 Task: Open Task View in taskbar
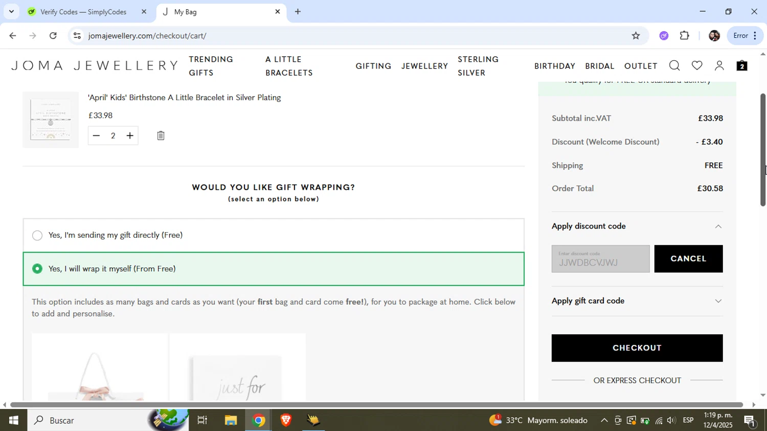[x=202, y=420]
